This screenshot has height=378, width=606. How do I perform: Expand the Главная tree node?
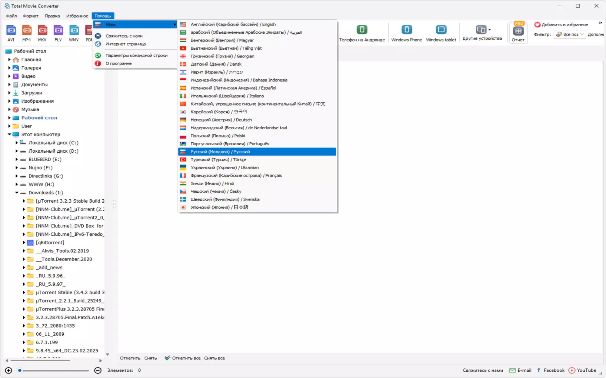coord(9,60)
